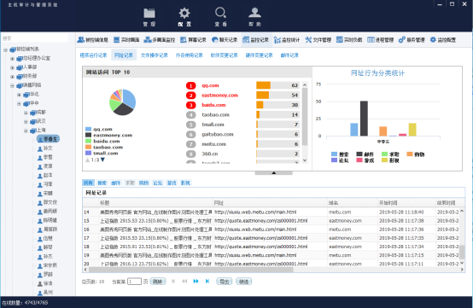Filter records by 购物 category
Viewport: 473px width, 308px height.
click(x=144, y=183)
